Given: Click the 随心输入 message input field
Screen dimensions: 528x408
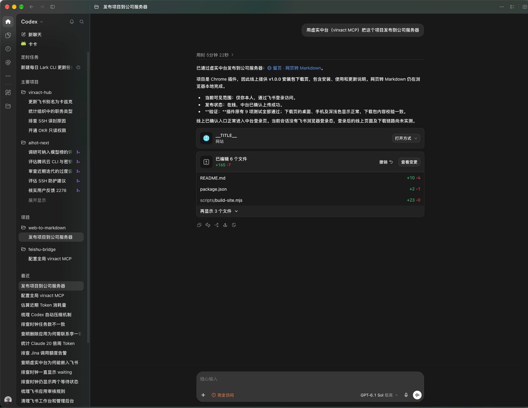Looking at the screenshot, I should pyautogui.click(x=310, y=379).
